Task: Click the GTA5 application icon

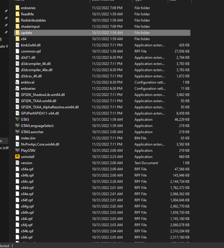Action: (x=17, y=120)
